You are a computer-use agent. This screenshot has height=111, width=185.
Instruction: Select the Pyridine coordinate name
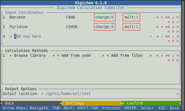pyautogui.click(x=19, y=27)
